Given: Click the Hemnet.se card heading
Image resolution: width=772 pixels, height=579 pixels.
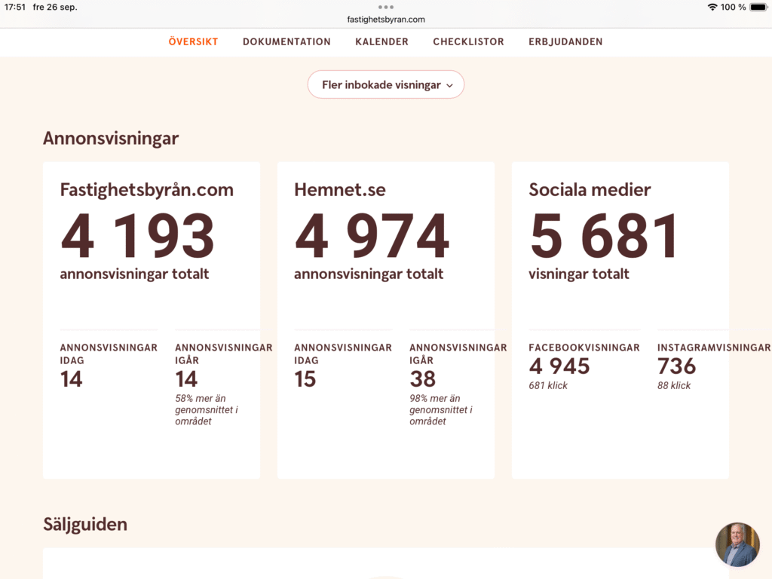Looking at the screenshot, I should 339,190.
